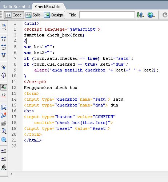Screen dimensions: 168x182
Task: Open the Format Source Code menu
Action: (x=4, y=167)
